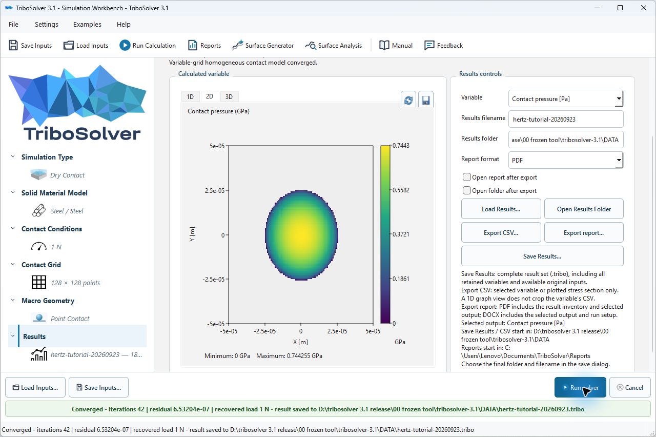Click the Export report... button
Screen dimensions: 656x437
(584, 232)
